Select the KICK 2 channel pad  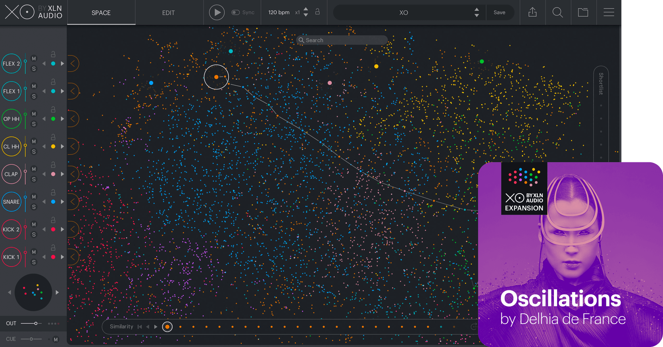tap(11, 229)
